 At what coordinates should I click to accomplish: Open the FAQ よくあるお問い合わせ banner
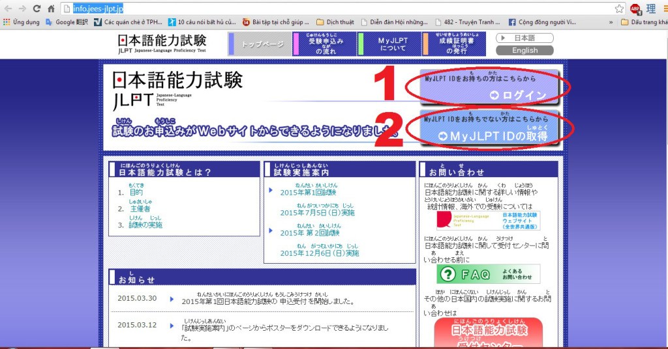coord(488,274)
